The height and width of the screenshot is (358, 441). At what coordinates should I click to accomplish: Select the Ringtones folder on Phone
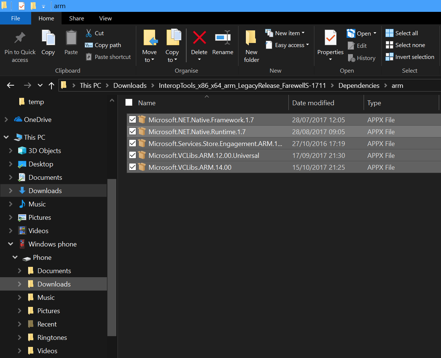coord(52,338)
